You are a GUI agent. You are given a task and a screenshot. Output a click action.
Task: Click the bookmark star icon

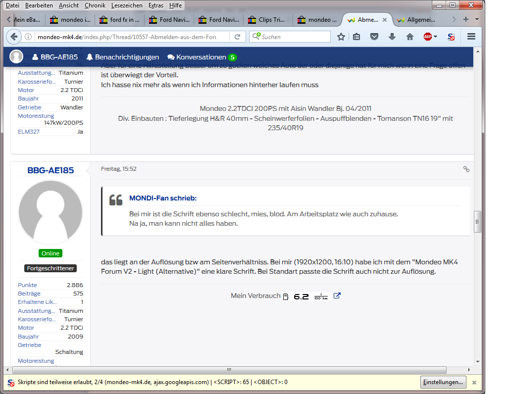341,37
